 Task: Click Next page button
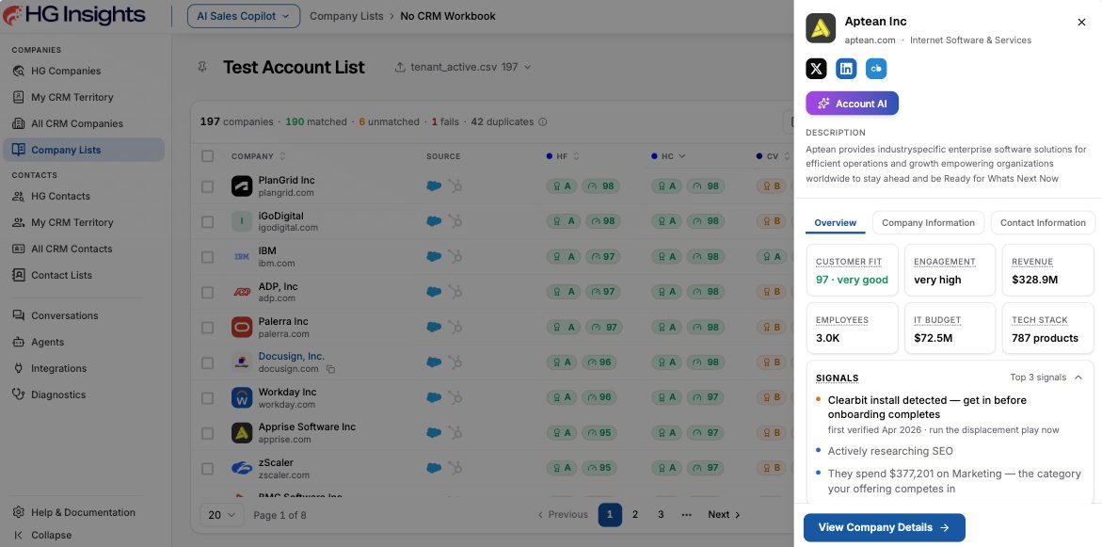pos(724,515)
